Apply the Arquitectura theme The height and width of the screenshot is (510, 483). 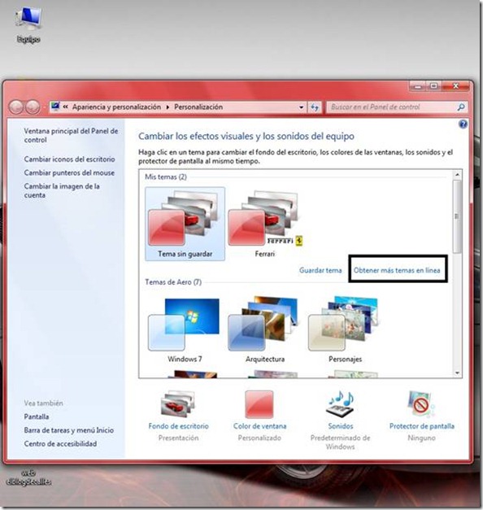[x=265, y=329]
